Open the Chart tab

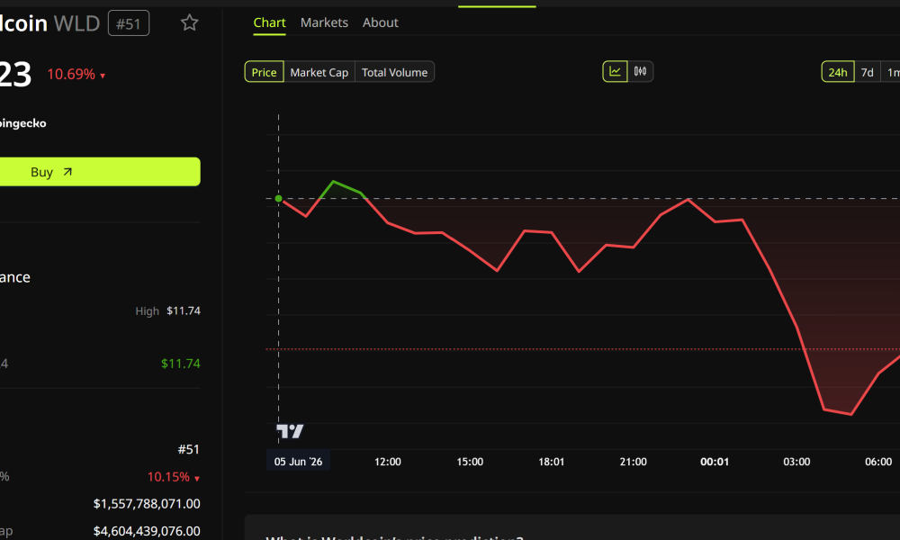coord(269,22)
